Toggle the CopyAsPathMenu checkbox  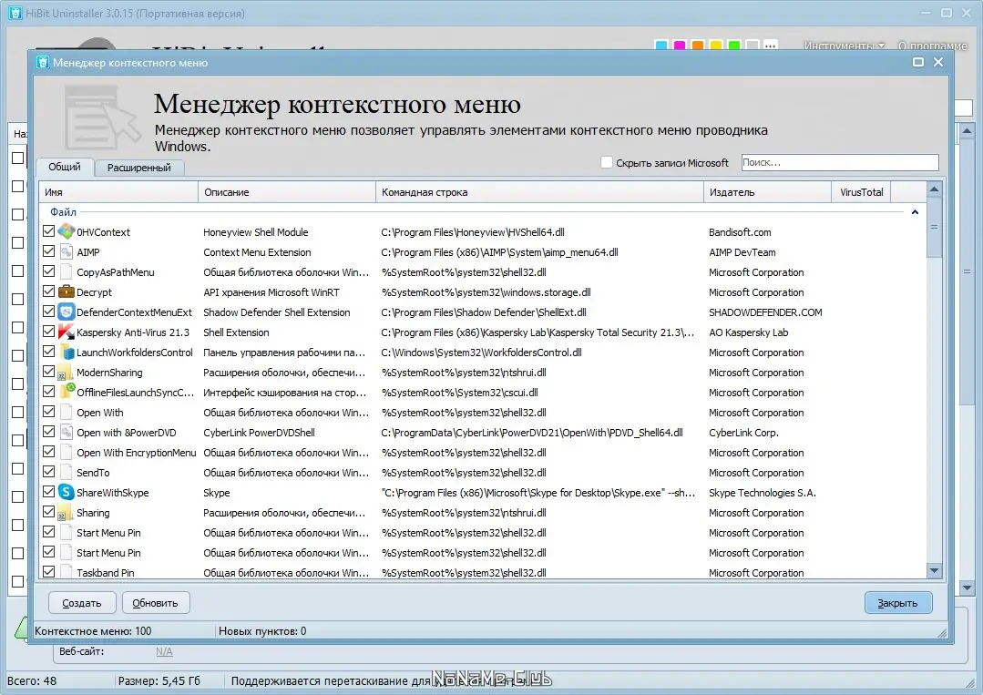49,271
